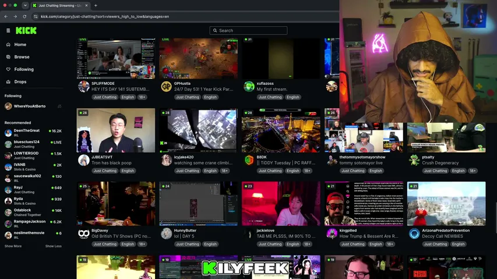Viewport: 497px width, 279px height.
Task: Click Just Chatting tag under kingpilled
Action: [353, 244]
